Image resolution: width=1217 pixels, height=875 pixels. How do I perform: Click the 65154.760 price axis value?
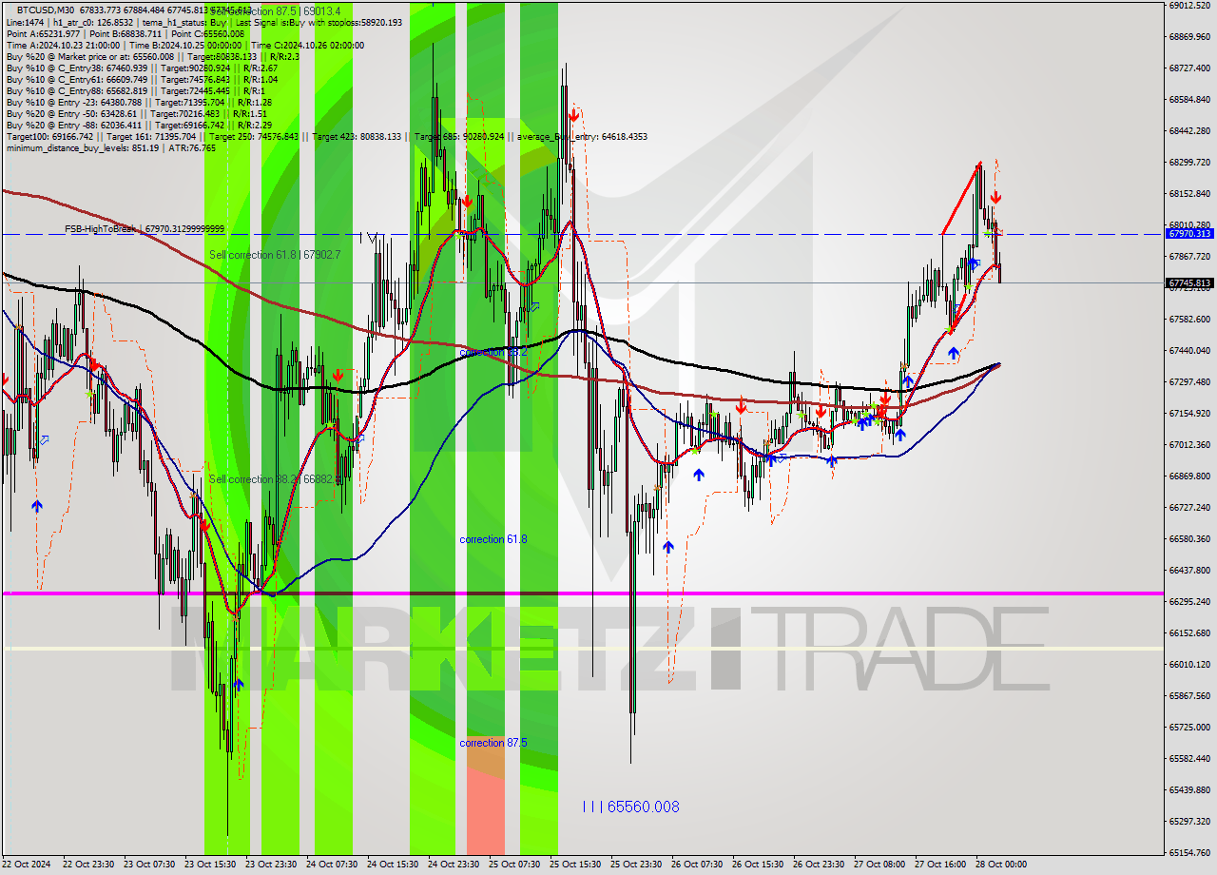pos(1189,852)
